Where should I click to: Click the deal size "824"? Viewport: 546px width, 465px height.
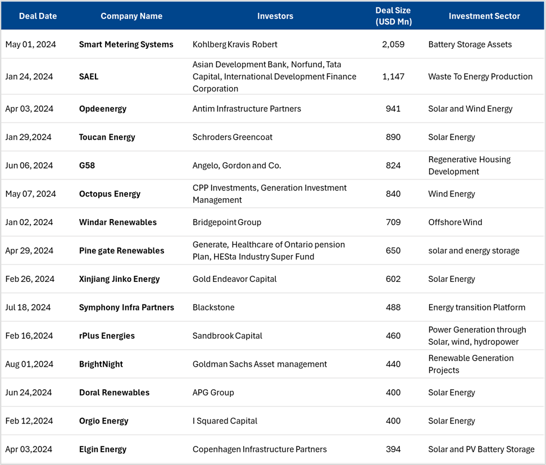393,166
